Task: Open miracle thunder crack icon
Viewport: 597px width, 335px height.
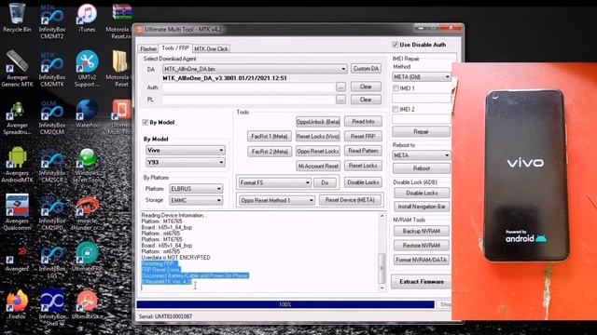Action: (x=87, y=213)
